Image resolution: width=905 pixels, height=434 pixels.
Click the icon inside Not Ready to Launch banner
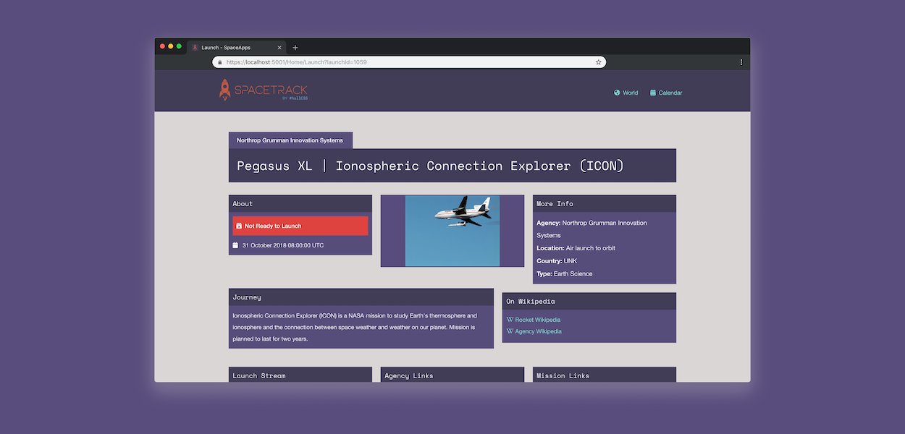click(239, 226)
